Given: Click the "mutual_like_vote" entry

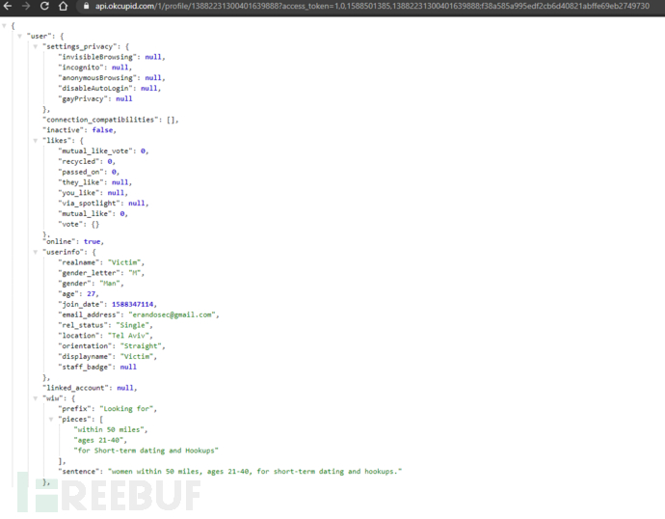Looking at the screenshot, I should pos(103,151).
